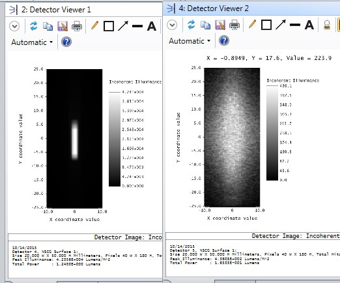Image resolution: width=340 pixels, height=283 pixels.
Task: Select line draw tool in Detector Viewer 1
Action: 137,26
